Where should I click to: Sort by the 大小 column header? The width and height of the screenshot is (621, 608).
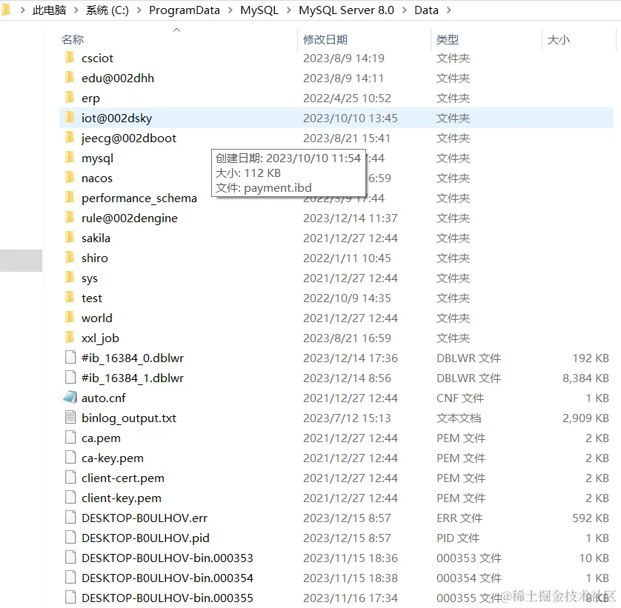click(559, 39)
